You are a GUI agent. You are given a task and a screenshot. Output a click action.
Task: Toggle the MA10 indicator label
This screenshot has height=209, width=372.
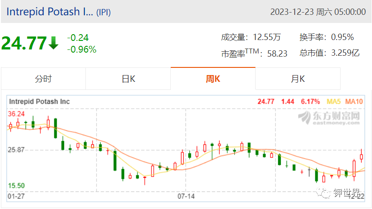354,102
